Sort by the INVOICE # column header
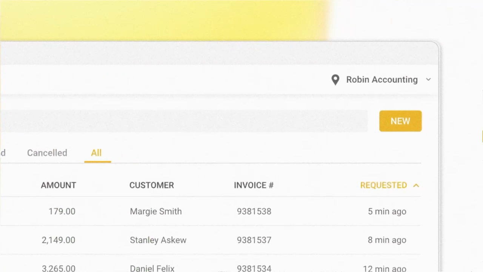The width and height of the screenshot is (483, 272). tap(254, 185)
